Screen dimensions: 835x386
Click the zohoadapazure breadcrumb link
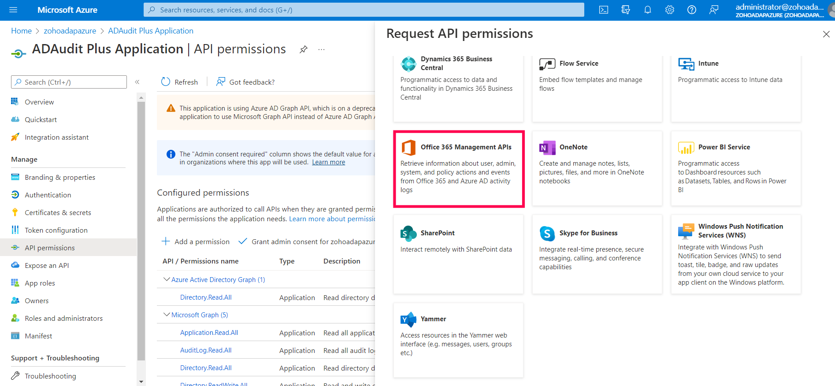click(70, 31)
